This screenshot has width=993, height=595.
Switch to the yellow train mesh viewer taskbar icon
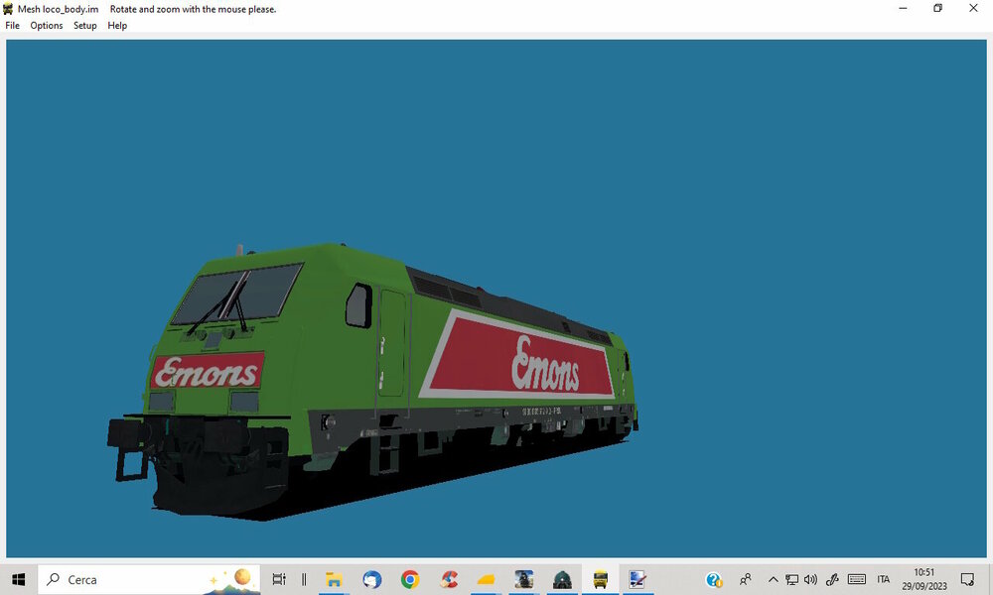[601, 579]
